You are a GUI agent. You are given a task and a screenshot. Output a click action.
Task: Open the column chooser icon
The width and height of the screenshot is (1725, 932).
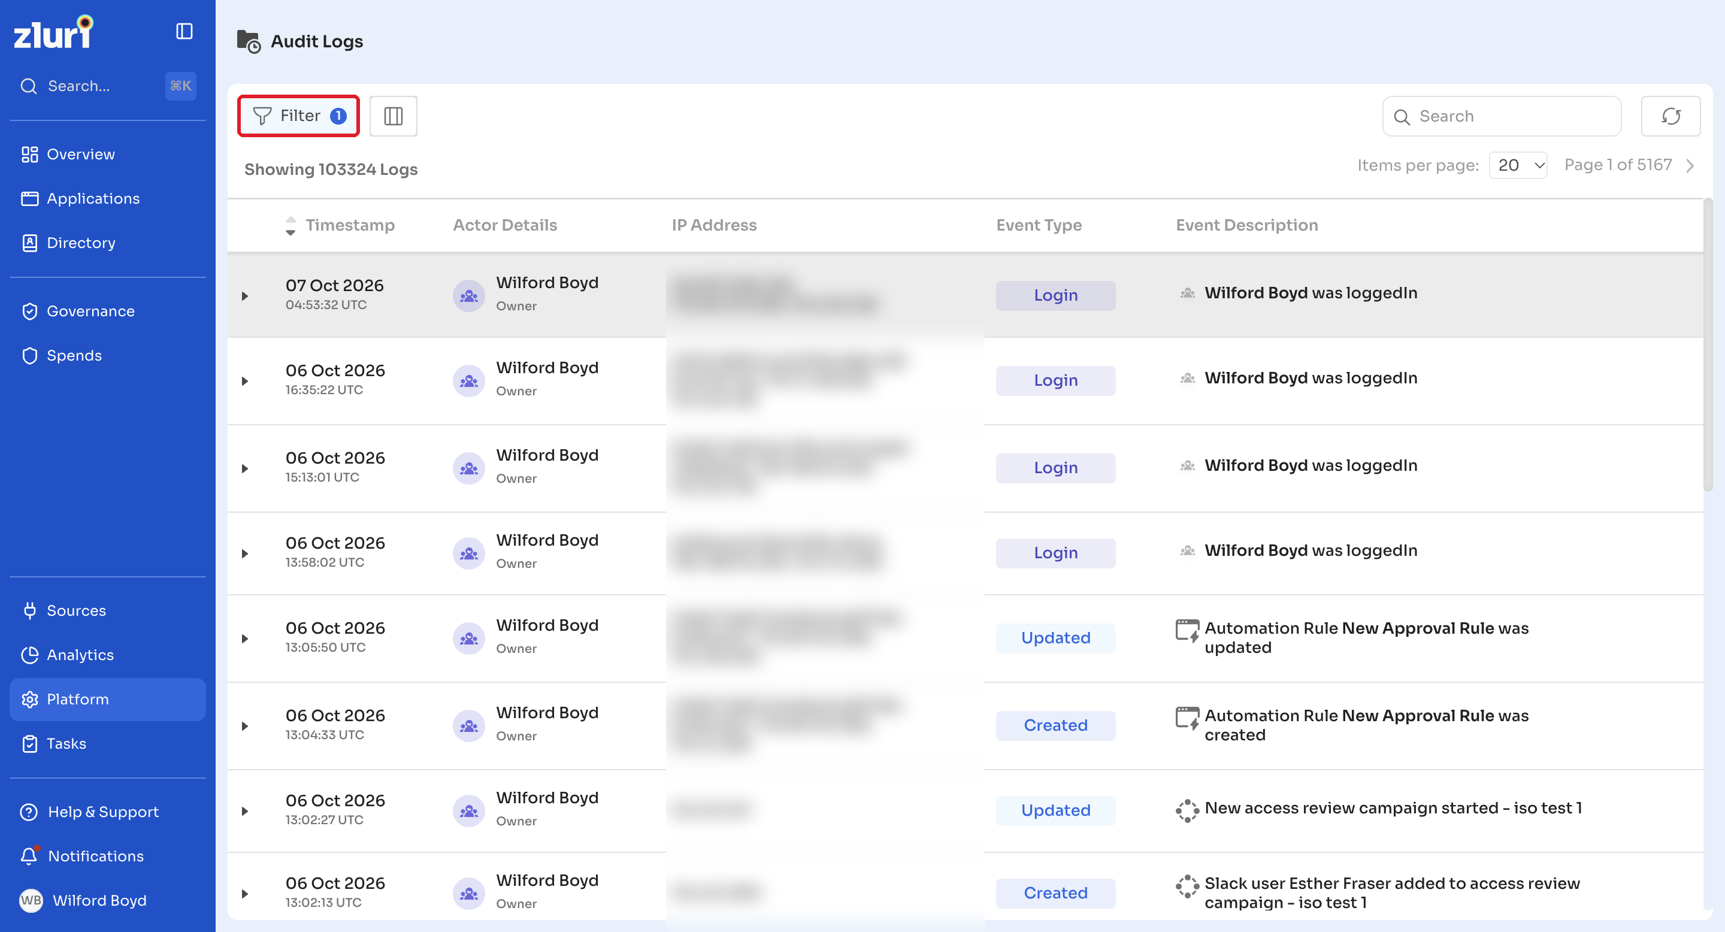[393, 116]
